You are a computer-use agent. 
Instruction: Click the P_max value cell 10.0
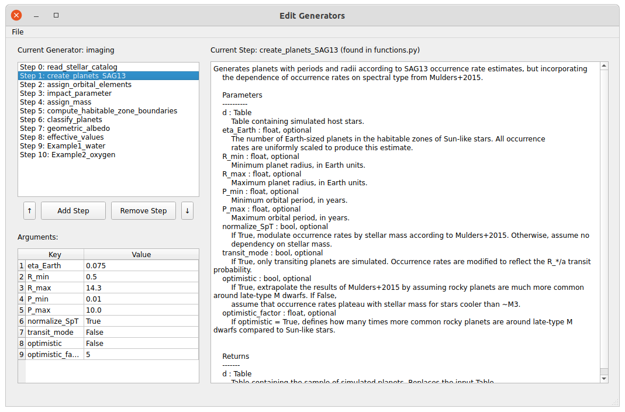tap(141, 310)
